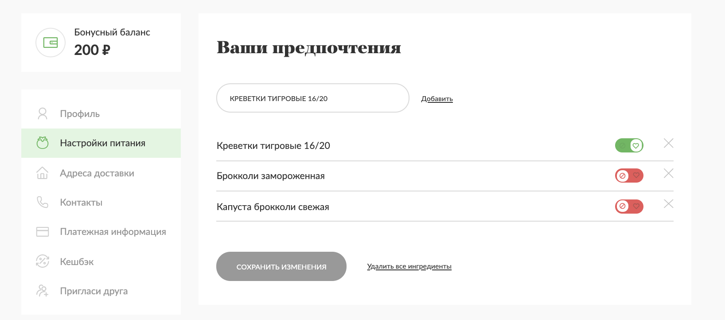The image size is (725, 320).
Task: Click the tomato icon for Настройки питания
Action: click(x=43, y=143)
